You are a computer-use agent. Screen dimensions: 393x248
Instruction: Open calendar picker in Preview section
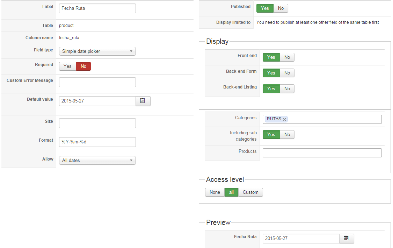point(346,238)
